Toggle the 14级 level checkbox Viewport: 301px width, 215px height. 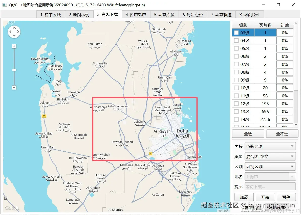236,119
